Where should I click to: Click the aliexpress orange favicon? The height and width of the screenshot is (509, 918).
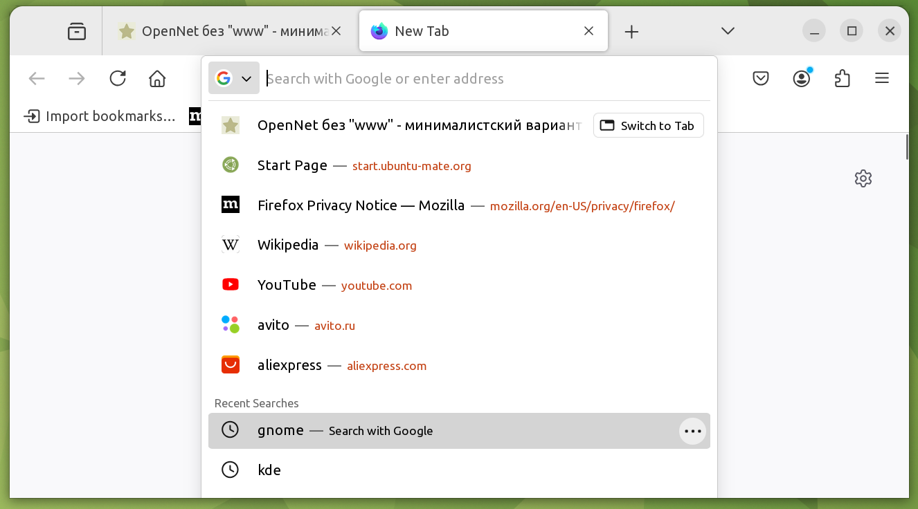click(231, 364)
